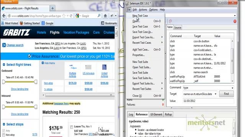The width and height of the screenshot is (245, 137).
Task: Click the US Airways logo
Action: [x=88, y=67]
